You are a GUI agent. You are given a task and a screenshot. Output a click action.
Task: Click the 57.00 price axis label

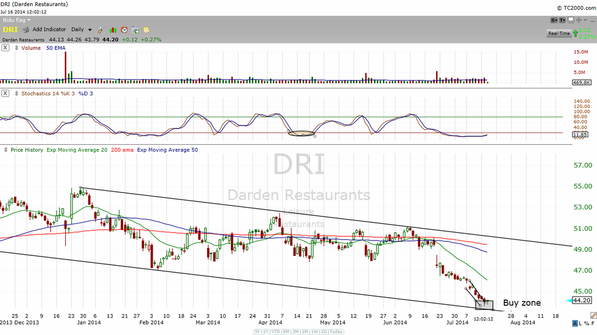tap(582, 165)
